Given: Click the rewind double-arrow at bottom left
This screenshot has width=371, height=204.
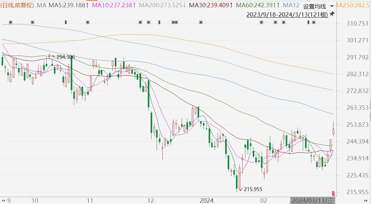Looking at the screenshot, I should click(x=3, y=201).
